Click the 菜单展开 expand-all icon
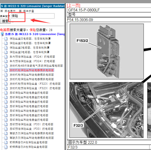This screenshot has height=150, width=151. 2,11
